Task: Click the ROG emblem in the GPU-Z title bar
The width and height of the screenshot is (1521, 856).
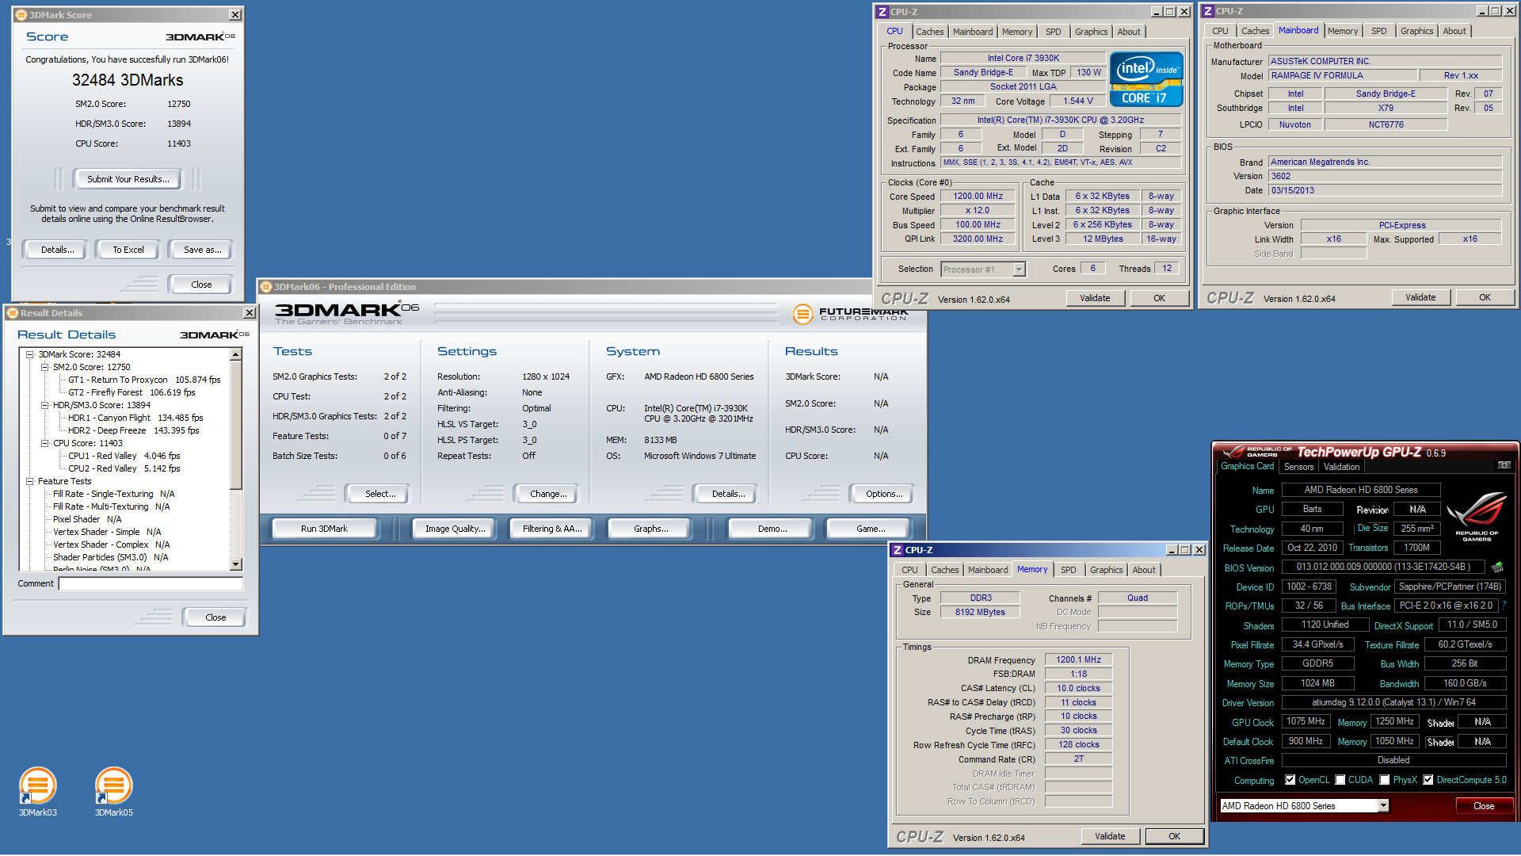Action: [x=1233, y=452]
